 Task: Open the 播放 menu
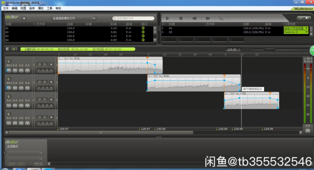pos(41,8)
